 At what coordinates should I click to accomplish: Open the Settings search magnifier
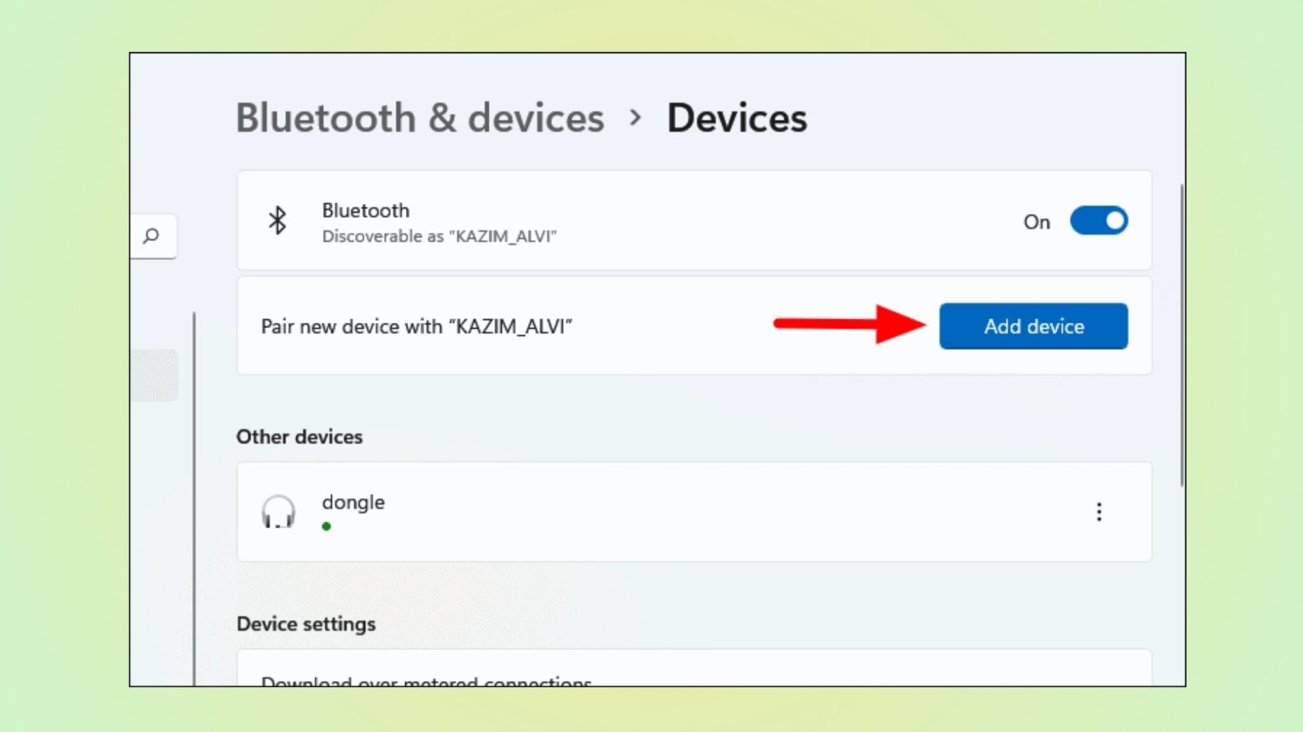tap(153, 236)
